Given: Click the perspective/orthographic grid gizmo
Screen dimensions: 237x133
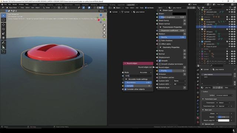Looking at the screenshot, I should (104, 37).
